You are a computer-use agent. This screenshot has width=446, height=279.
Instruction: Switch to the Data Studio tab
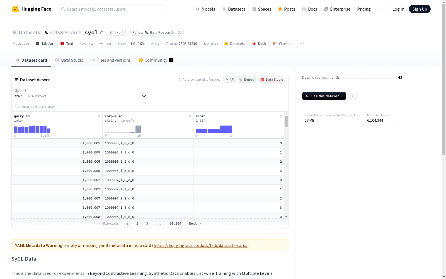pyautogui.click(x=69, y=60)
